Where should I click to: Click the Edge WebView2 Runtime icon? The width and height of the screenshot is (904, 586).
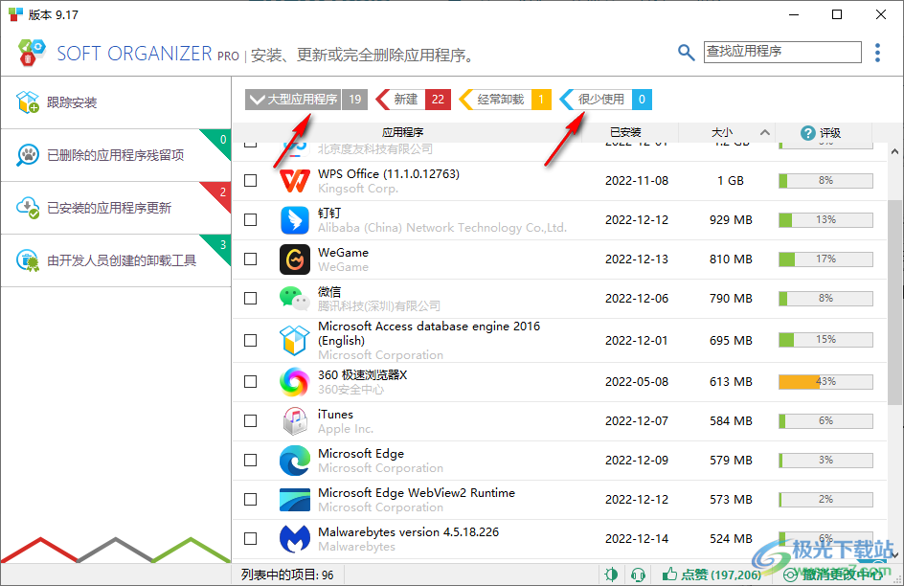point(295,499)
